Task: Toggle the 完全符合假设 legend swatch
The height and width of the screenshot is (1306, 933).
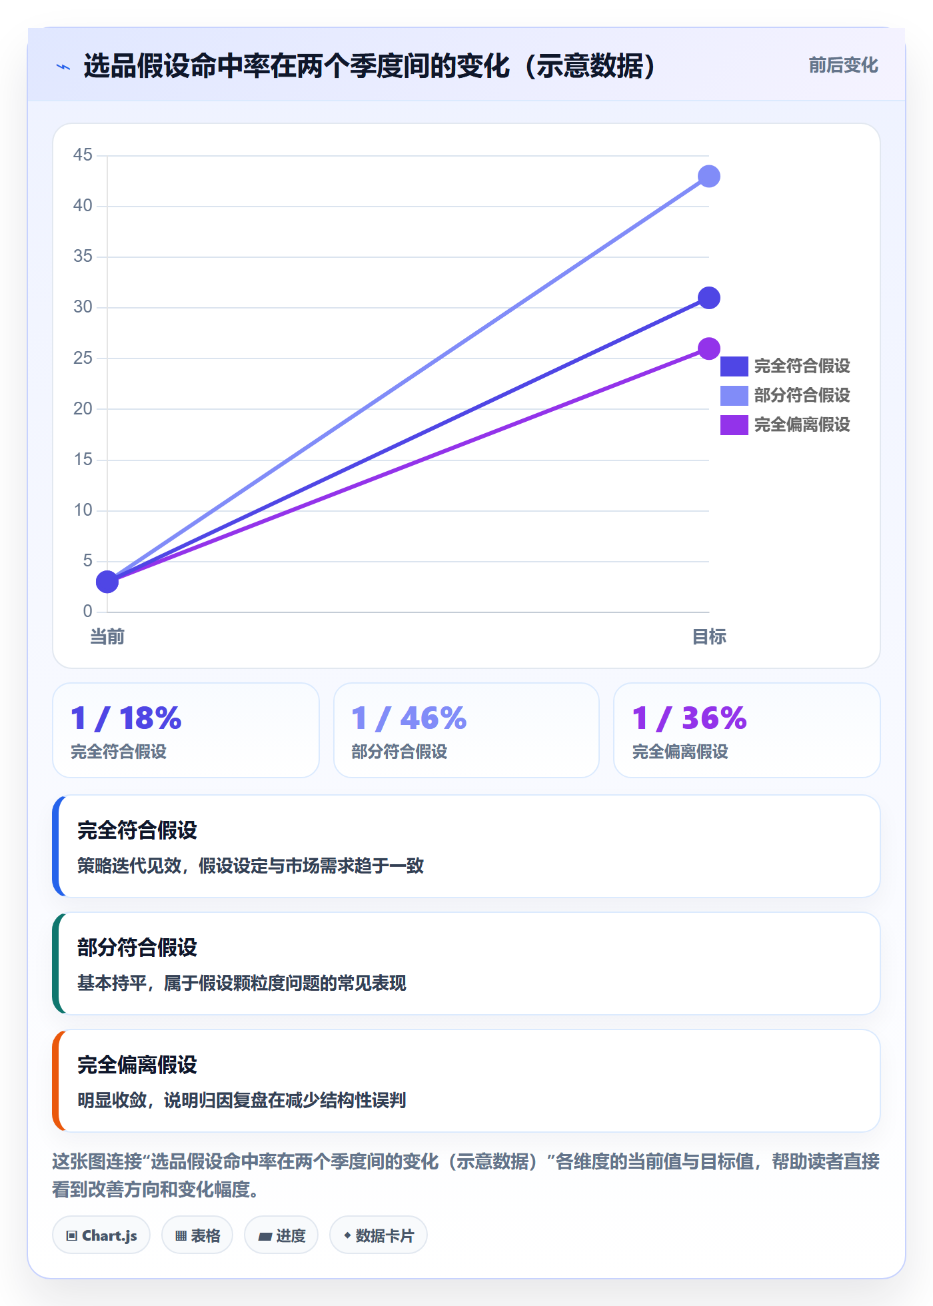Action: tap(734, 366)
